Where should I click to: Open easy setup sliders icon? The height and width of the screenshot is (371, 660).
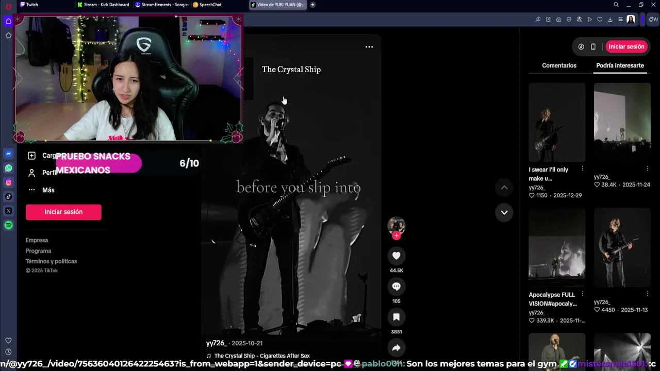tap(620, 20)
